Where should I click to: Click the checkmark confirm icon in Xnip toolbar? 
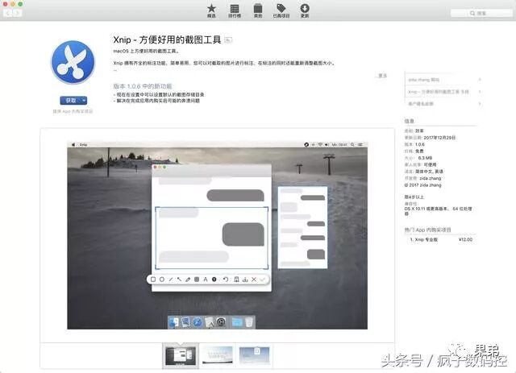pyautogui.click(x=262, y=280)
